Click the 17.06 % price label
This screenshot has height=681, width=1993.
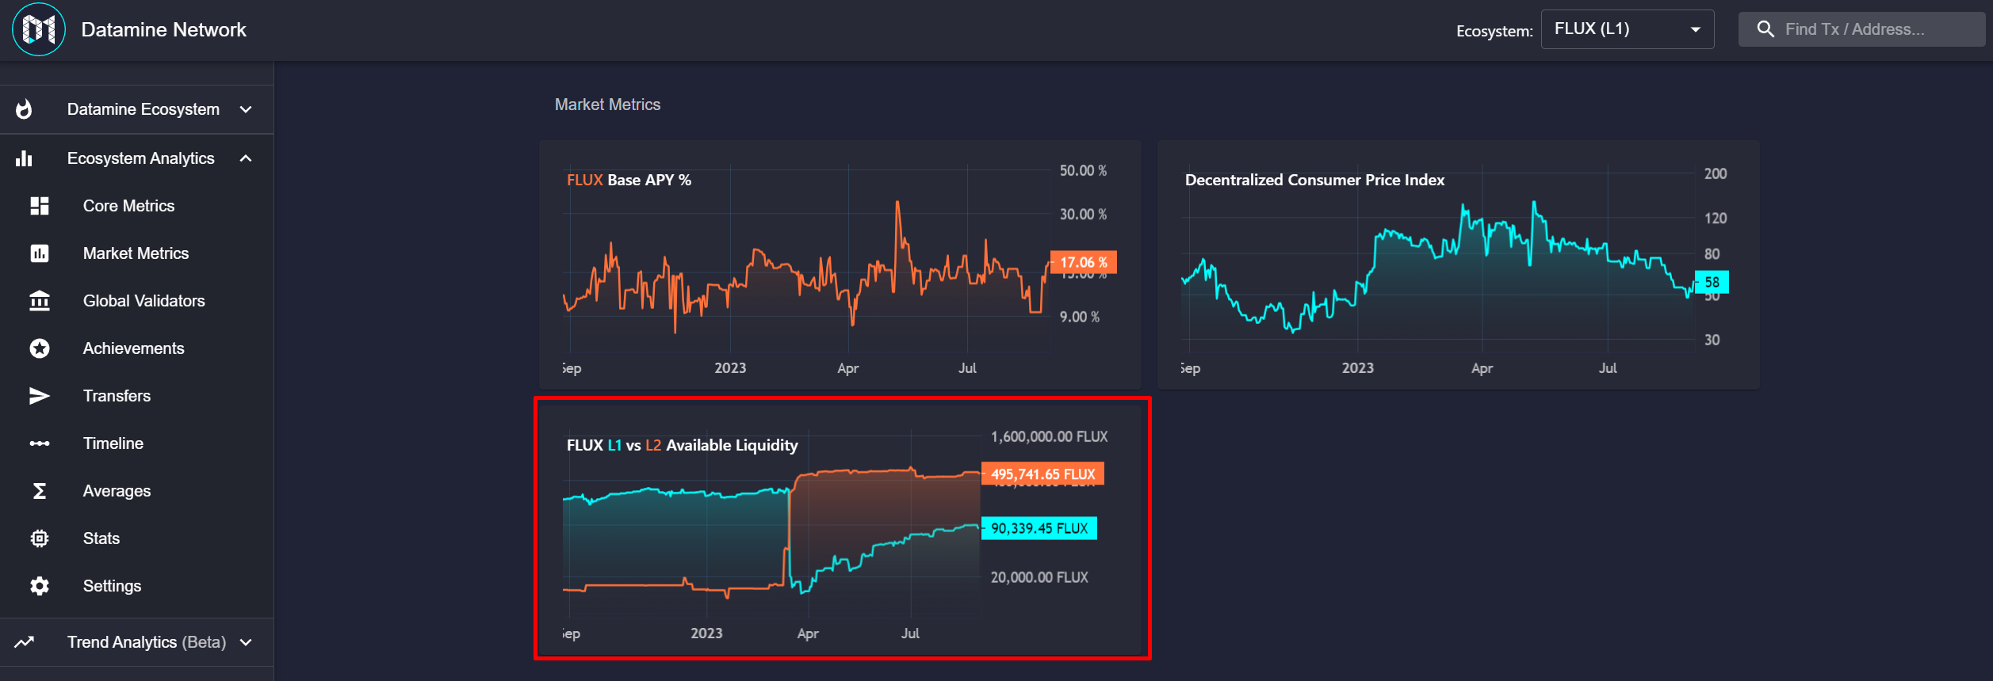(1083, 262)
